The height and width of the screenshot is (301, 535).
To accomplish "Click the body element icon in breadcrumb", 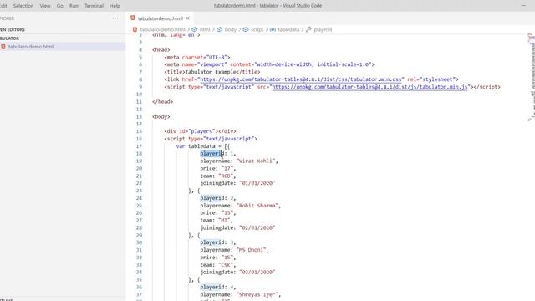I will pyautogui.click(x=219, y=30).
